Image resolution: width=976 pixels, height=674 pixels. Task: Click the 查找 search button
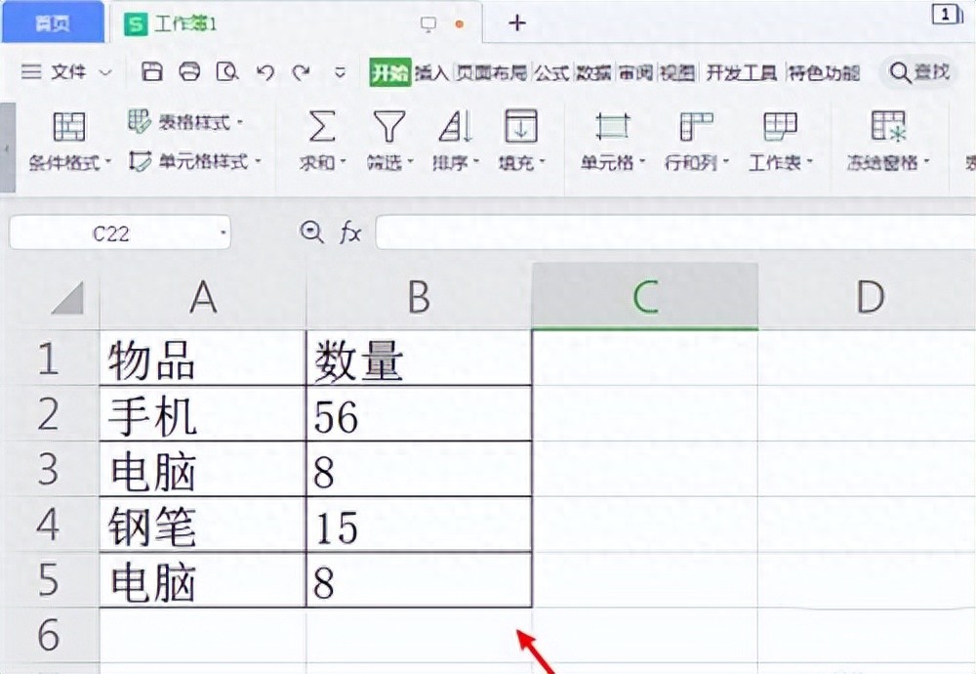point(918,72)
